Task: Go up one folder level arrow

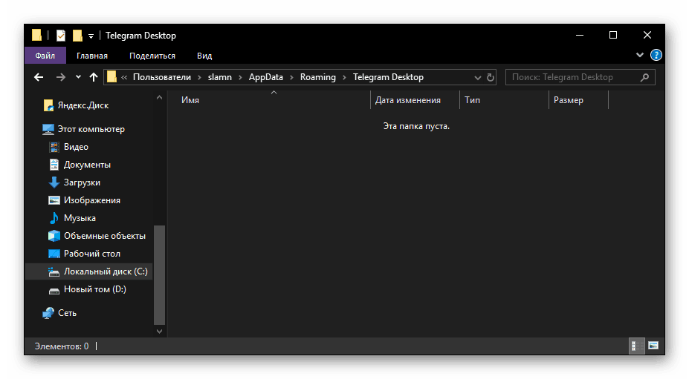Action: 93,77
